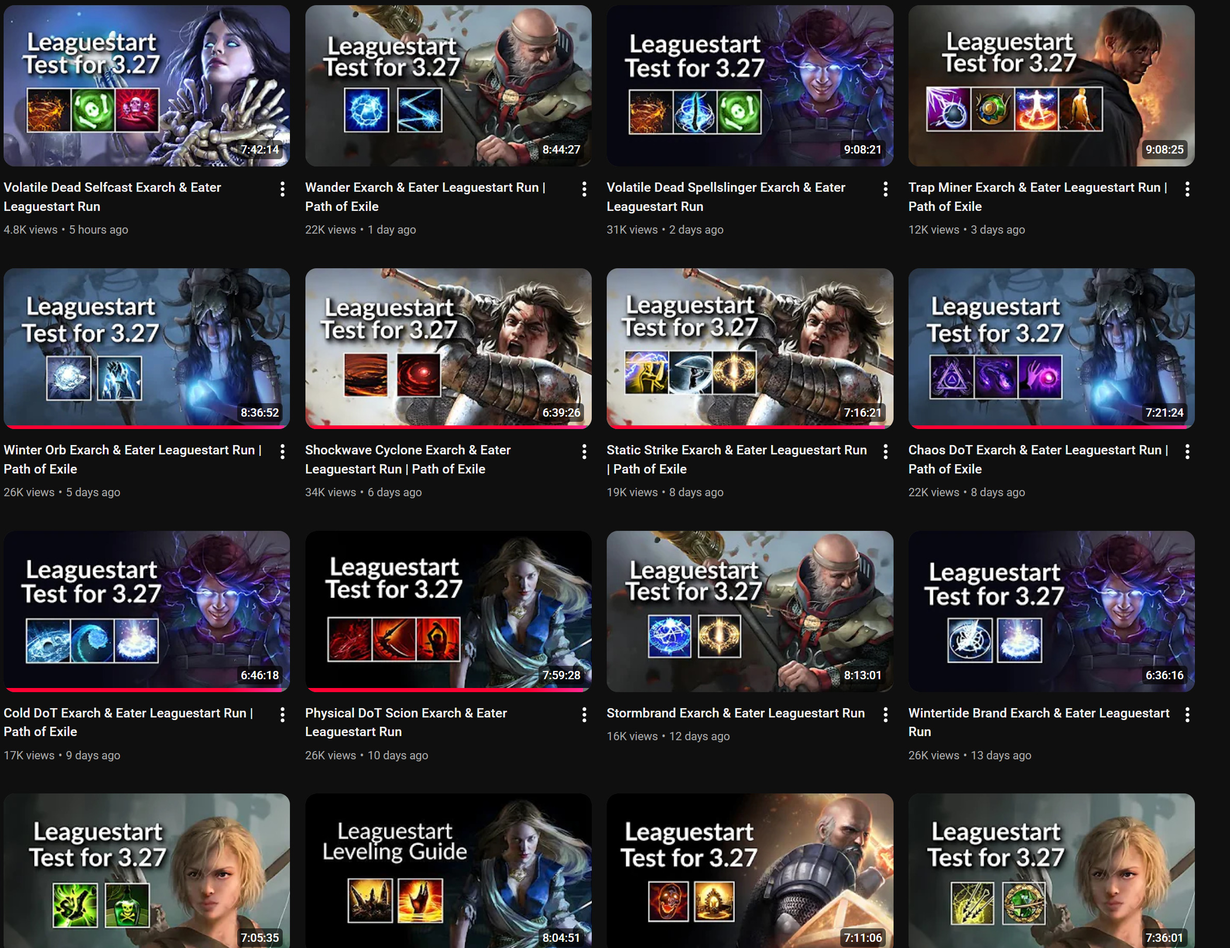Open three-dot menu for Wander Exarch video
Viewport: 1230px width, 948px height.
(x=584, y=189)
